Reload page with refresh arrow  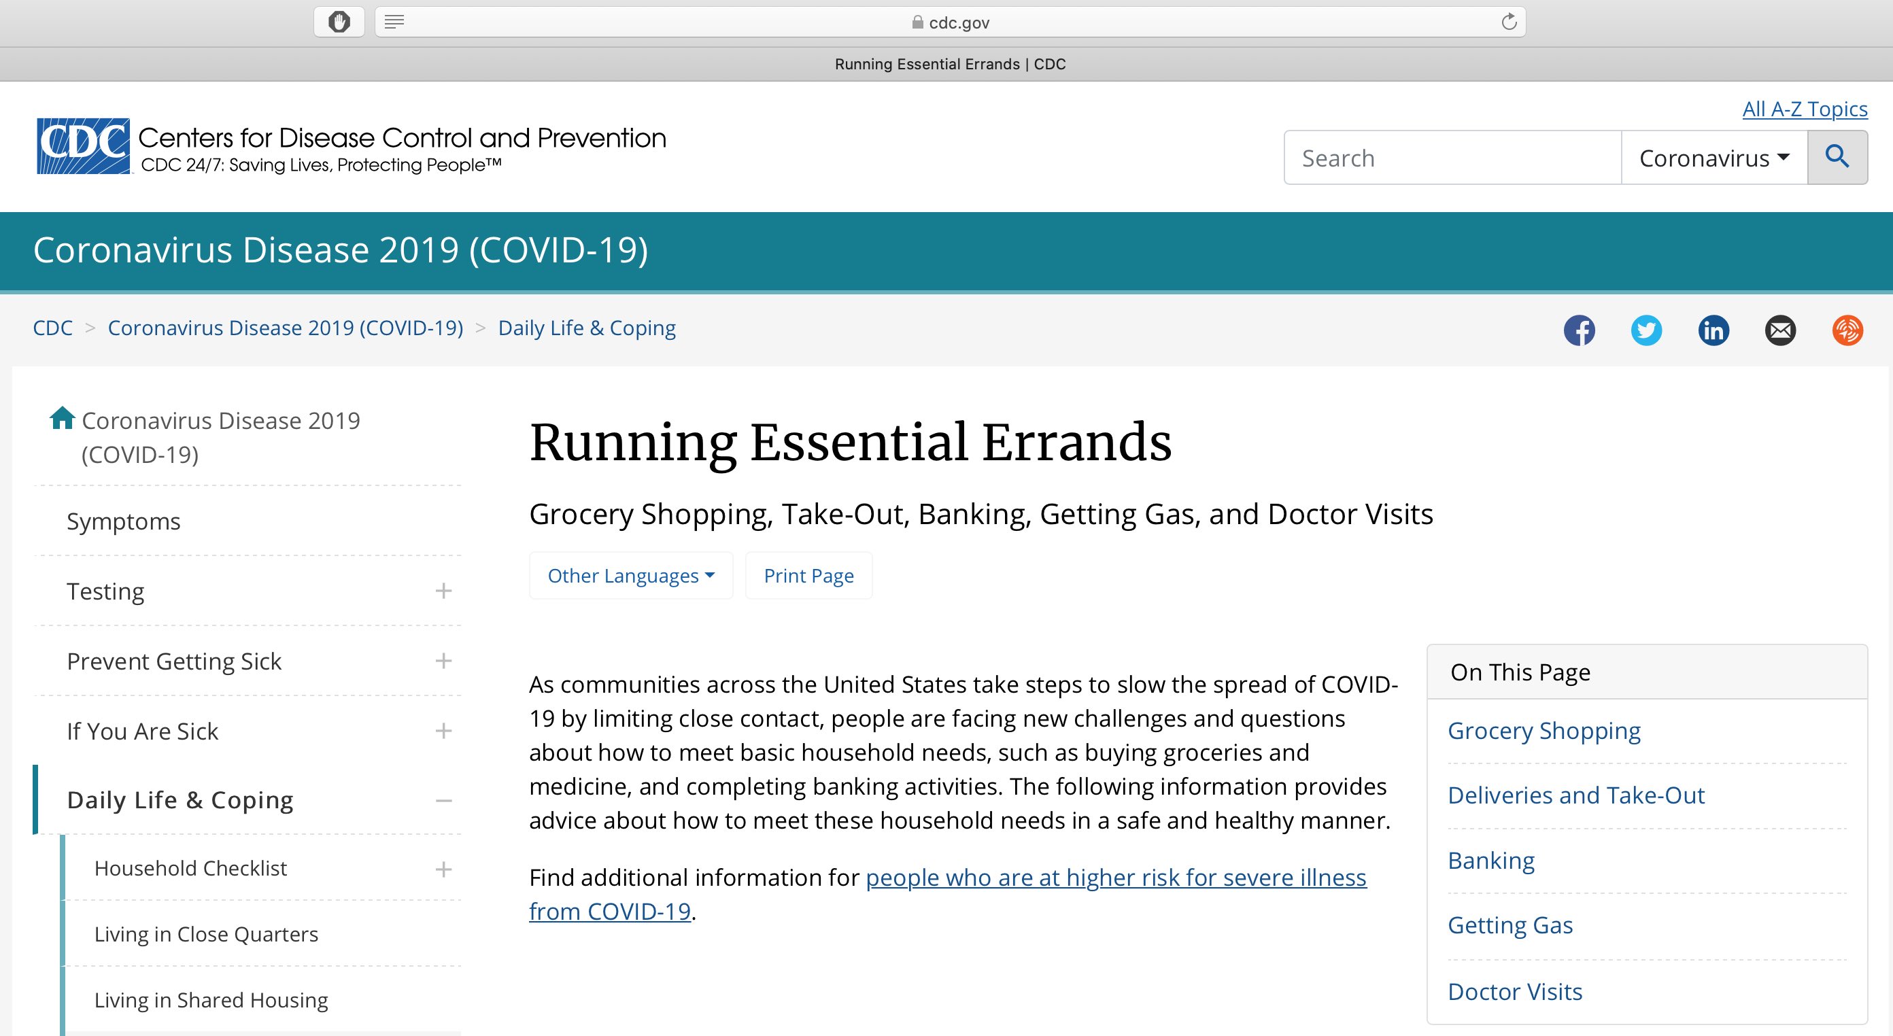pyautogui.click(x=1509, y=22)
